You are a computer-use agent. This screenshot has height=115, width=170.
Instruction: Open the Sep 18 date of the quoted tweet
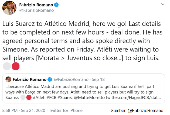[98, 79]
